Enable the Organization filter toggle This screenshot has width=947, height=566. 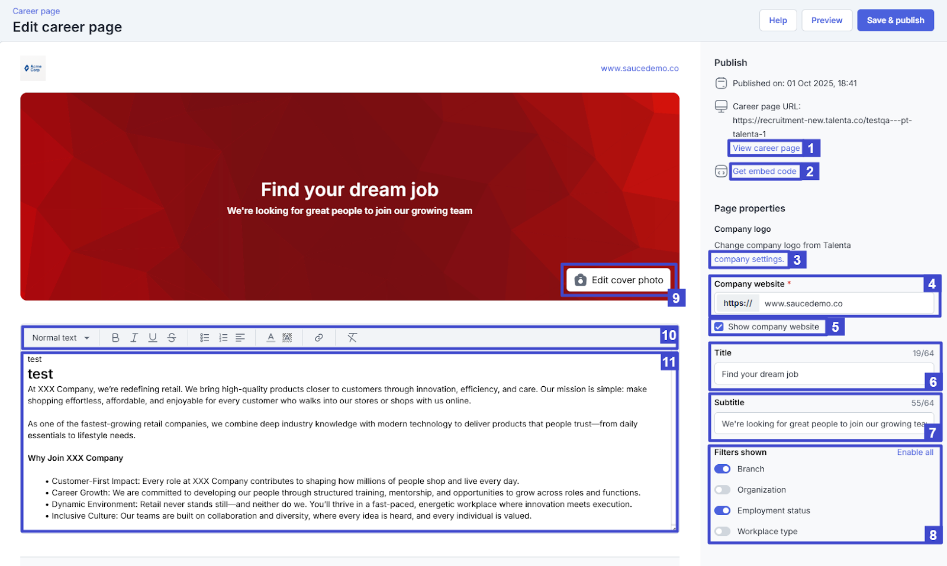coord(722,490)
